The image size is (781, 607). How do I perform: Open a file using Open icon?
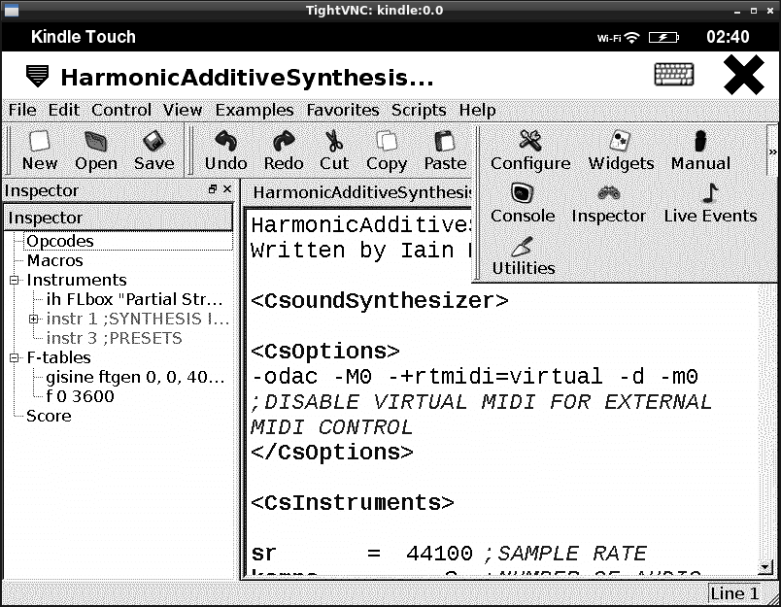(95, 151)
